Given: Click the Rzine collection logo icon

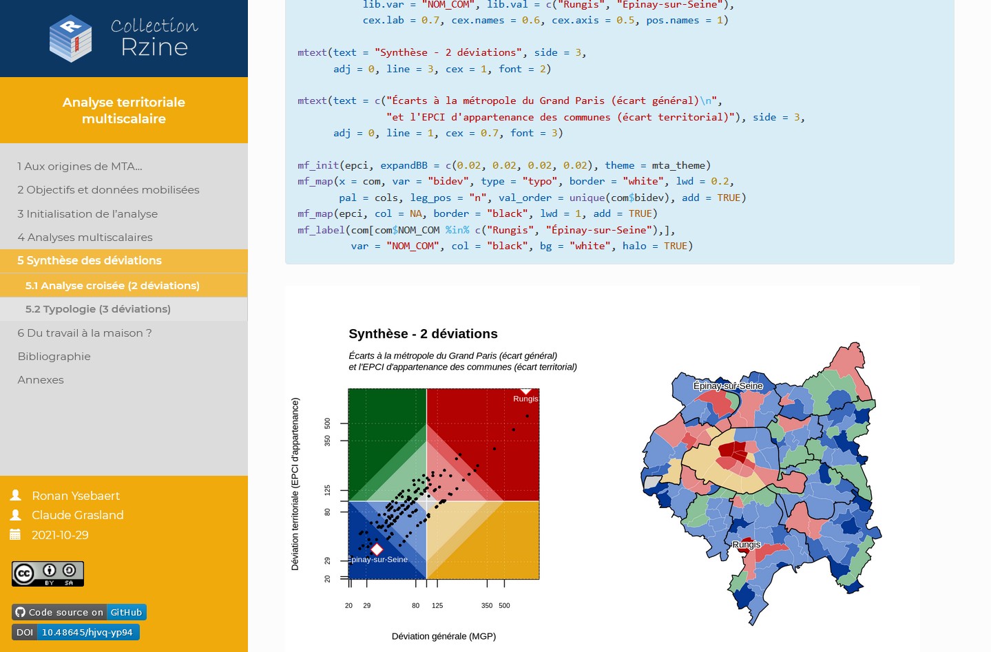Looking at the screenshot, I should 70,39.
